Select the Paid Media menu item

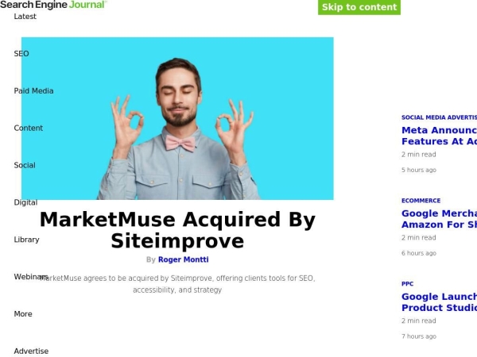pos(33,90)
